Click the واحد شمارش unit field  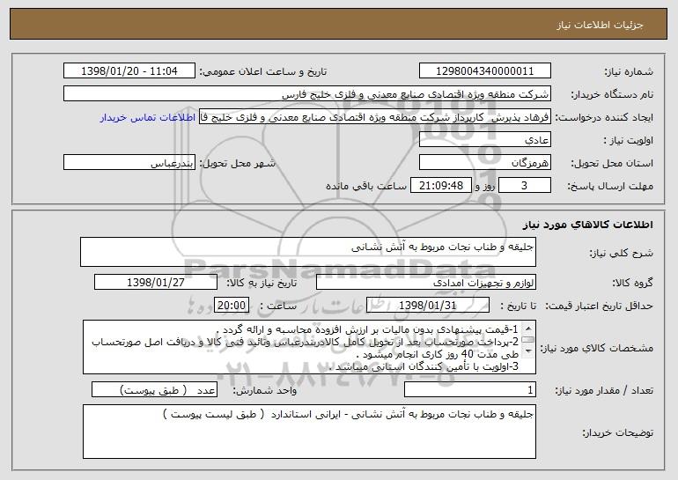coord(154,389)
